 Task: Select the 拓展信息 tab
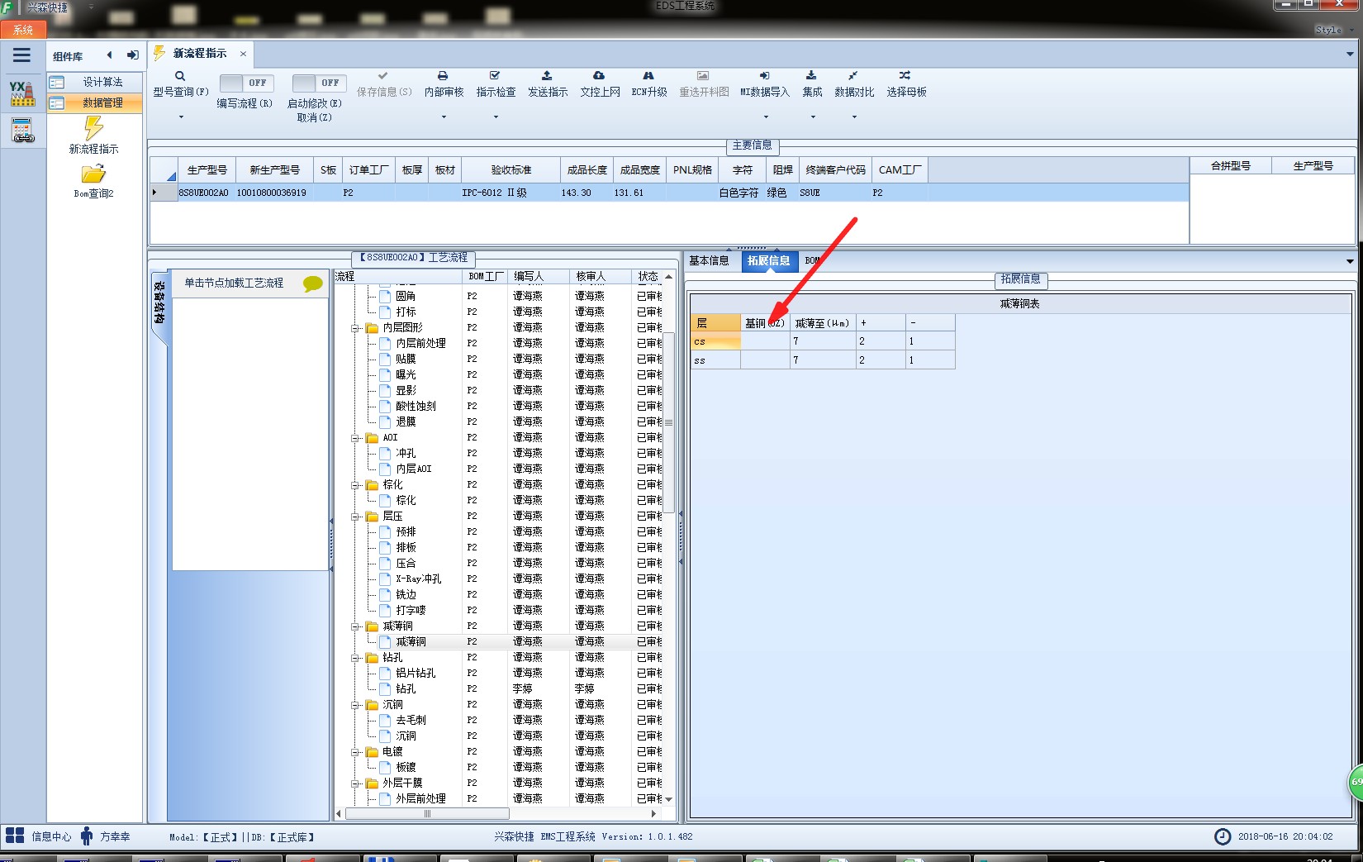[x=768, y=260]
